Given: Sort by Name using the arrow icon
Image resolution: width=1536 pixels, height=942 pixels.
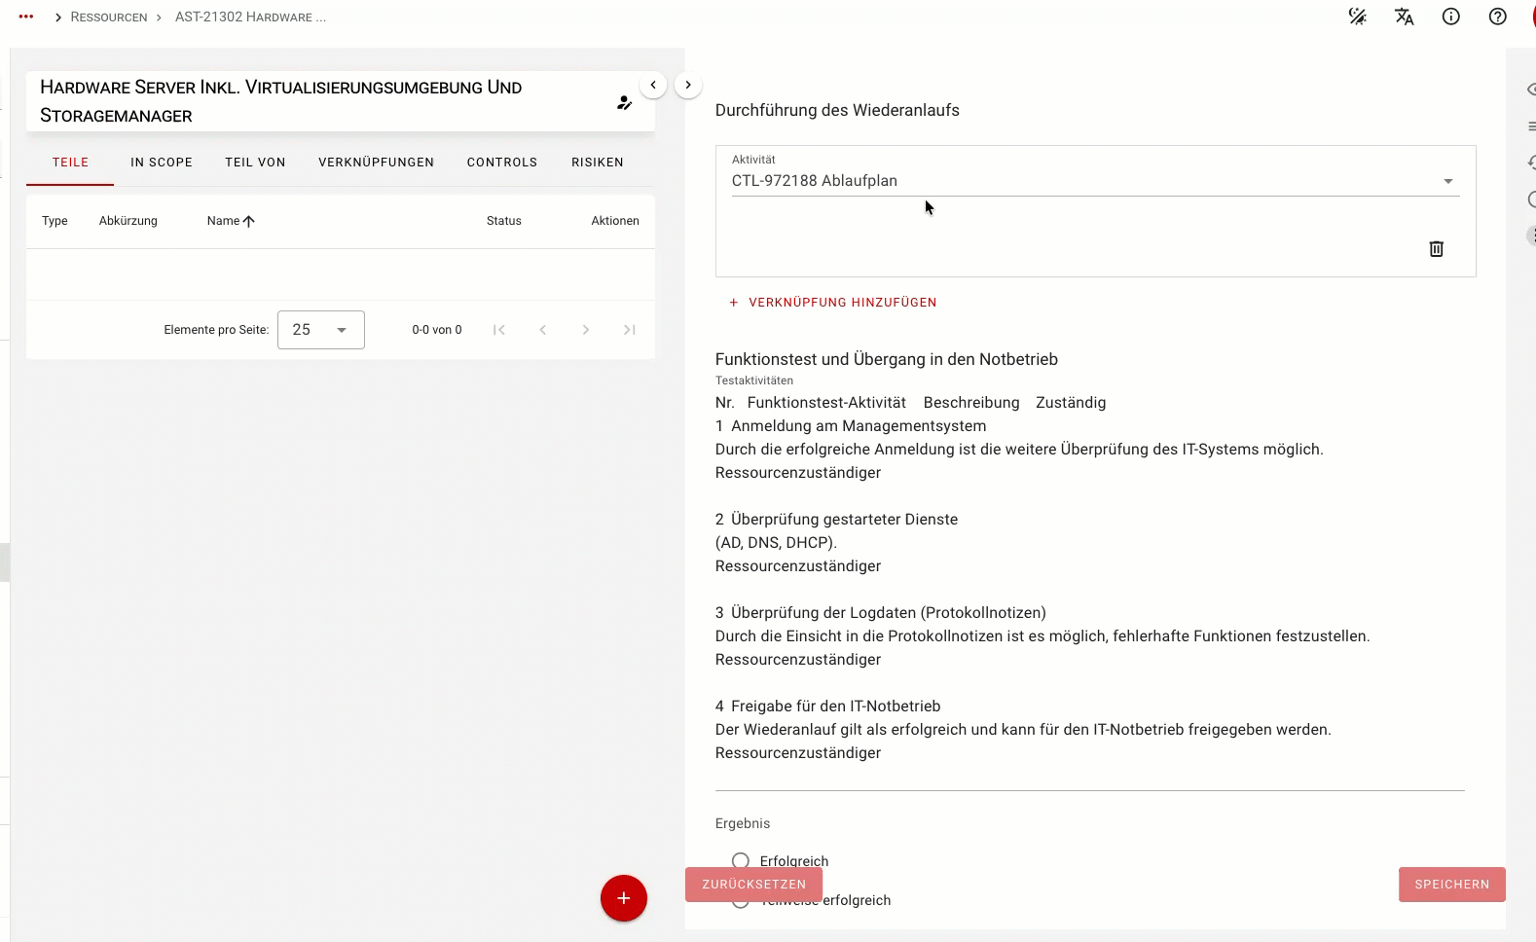Looking at the screenshot, I should 249,221.
